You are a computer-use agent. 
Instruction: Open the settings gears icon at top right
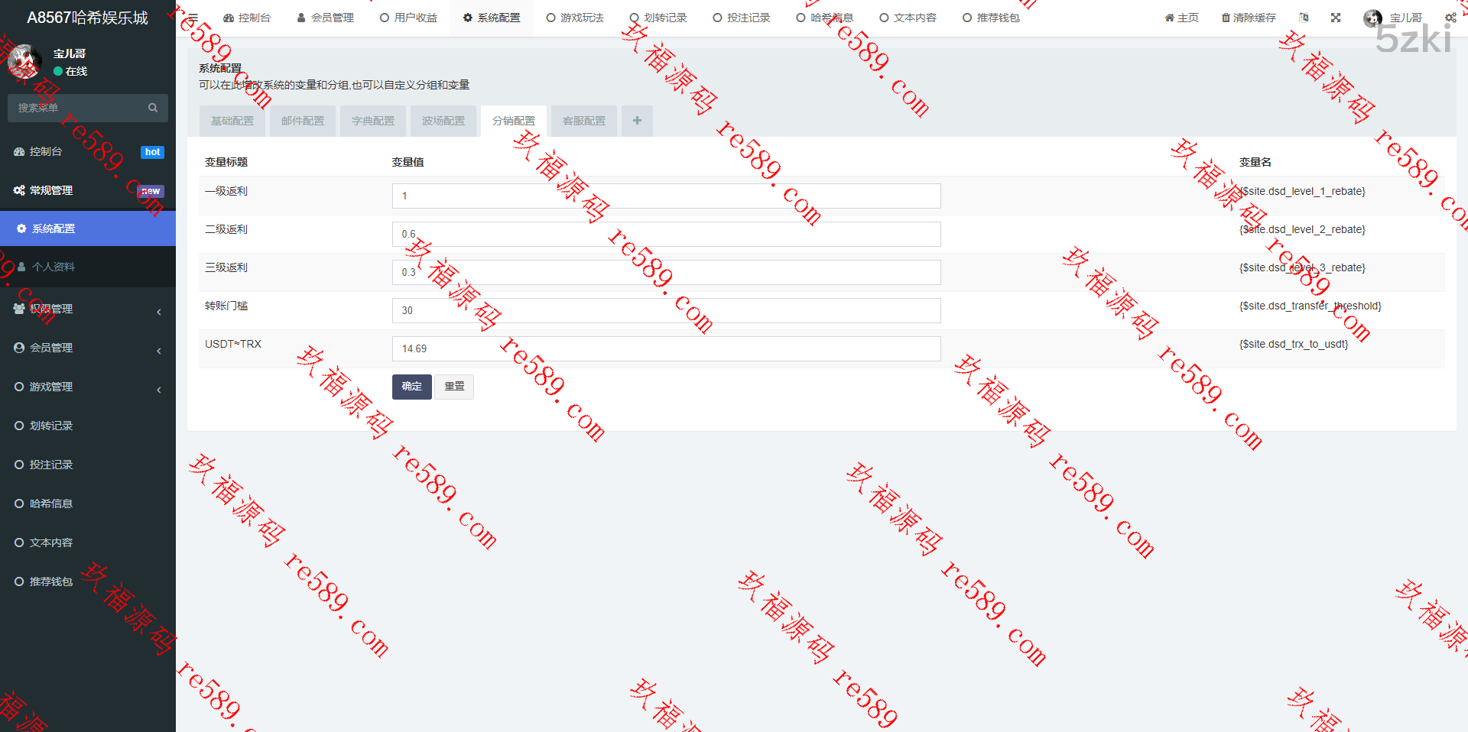[x=1450, y=18]
